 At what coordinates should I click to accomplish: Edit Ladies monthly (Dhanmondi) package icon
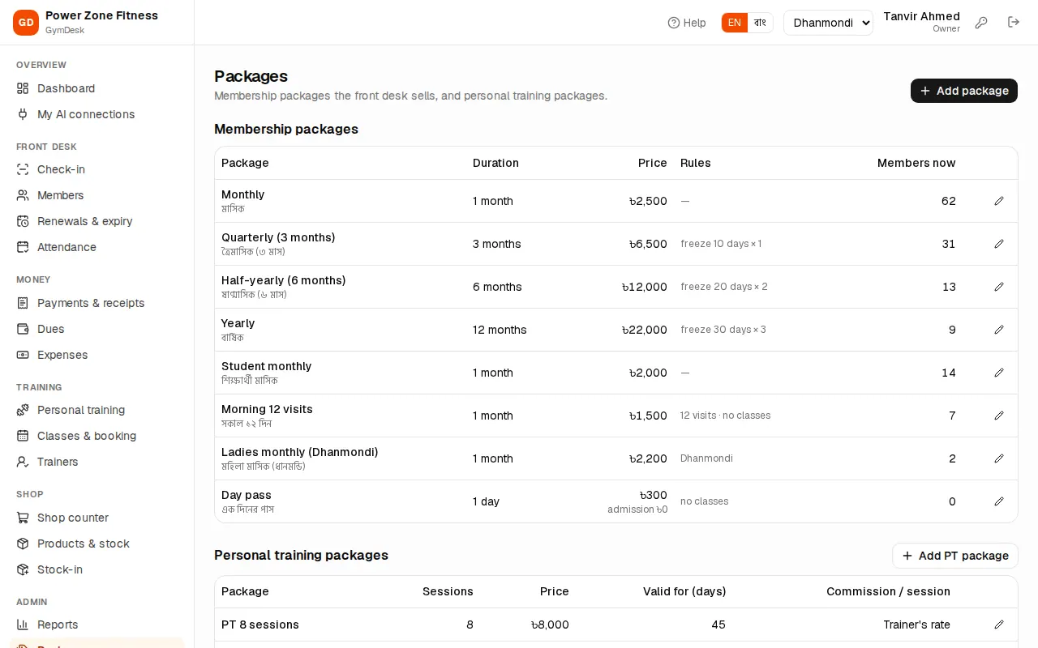(x=999, y=458)
